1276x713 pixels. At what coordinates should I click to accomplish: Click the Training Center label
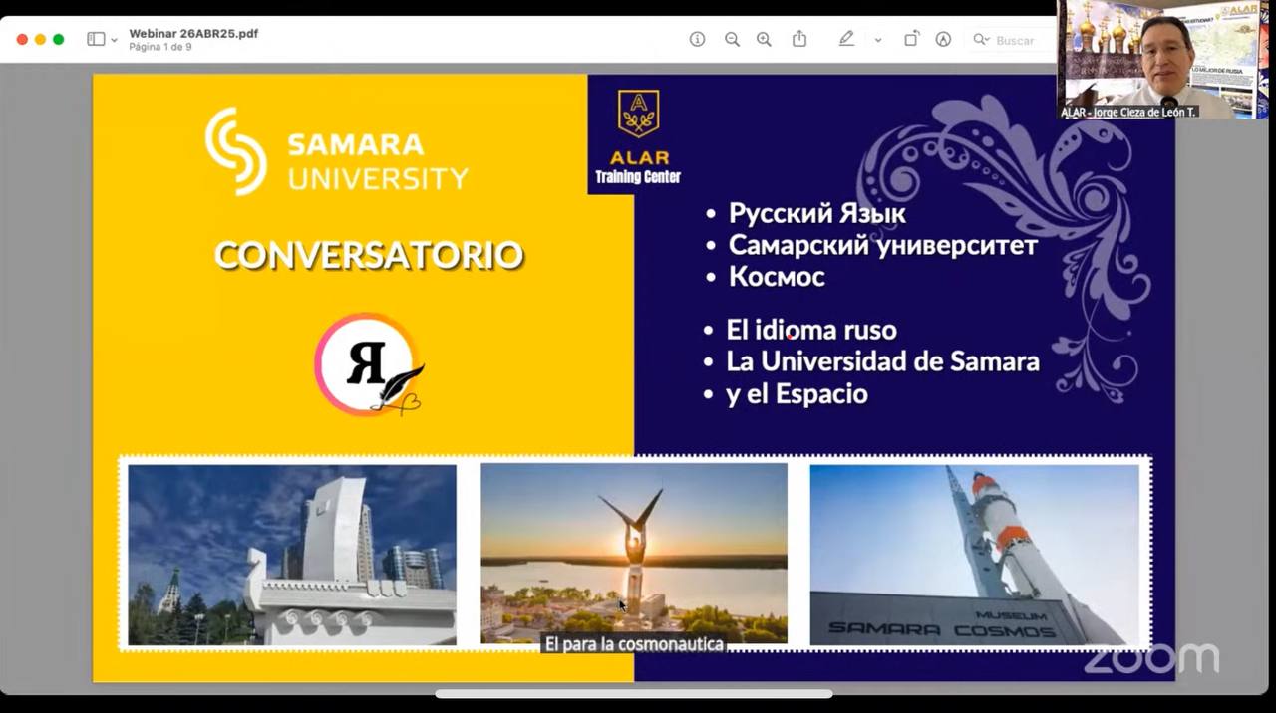[x=638, y=177]
